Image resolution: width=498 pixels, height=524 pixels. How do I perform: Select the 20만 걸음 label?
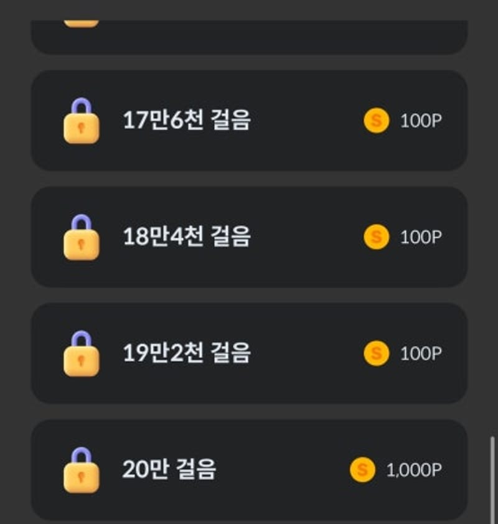point(169,469)
